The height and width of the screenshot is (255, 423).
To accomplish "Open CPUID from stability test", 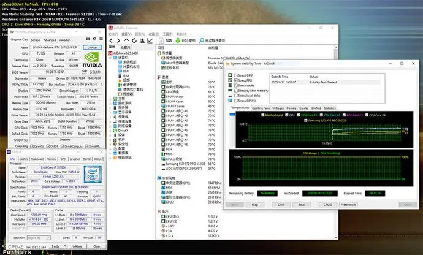I will point(328,205).
